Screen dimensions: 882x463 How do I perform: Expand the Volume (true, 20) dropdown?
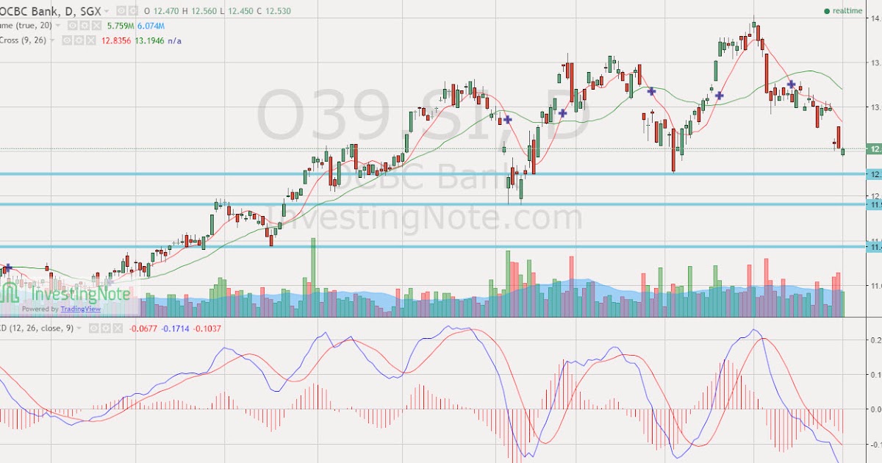point(57,24)
